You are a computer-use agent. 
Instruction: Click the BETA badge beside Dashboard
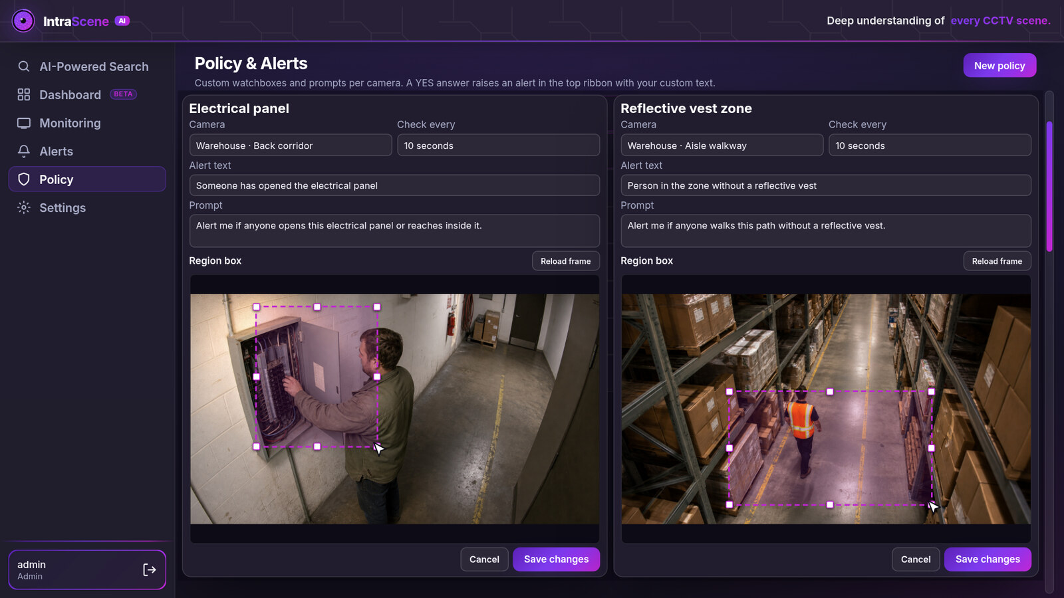pyautogui.click(x=123, y=94)
